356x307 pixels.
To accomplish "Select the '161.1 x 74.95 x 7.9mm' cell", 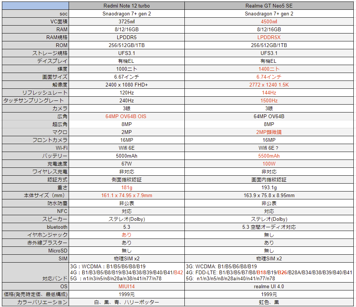I will (127, 195).
